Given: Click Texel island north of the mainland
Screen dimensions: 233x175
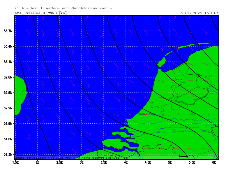Looking at the screenshot, I should click(x=162, y=62).
